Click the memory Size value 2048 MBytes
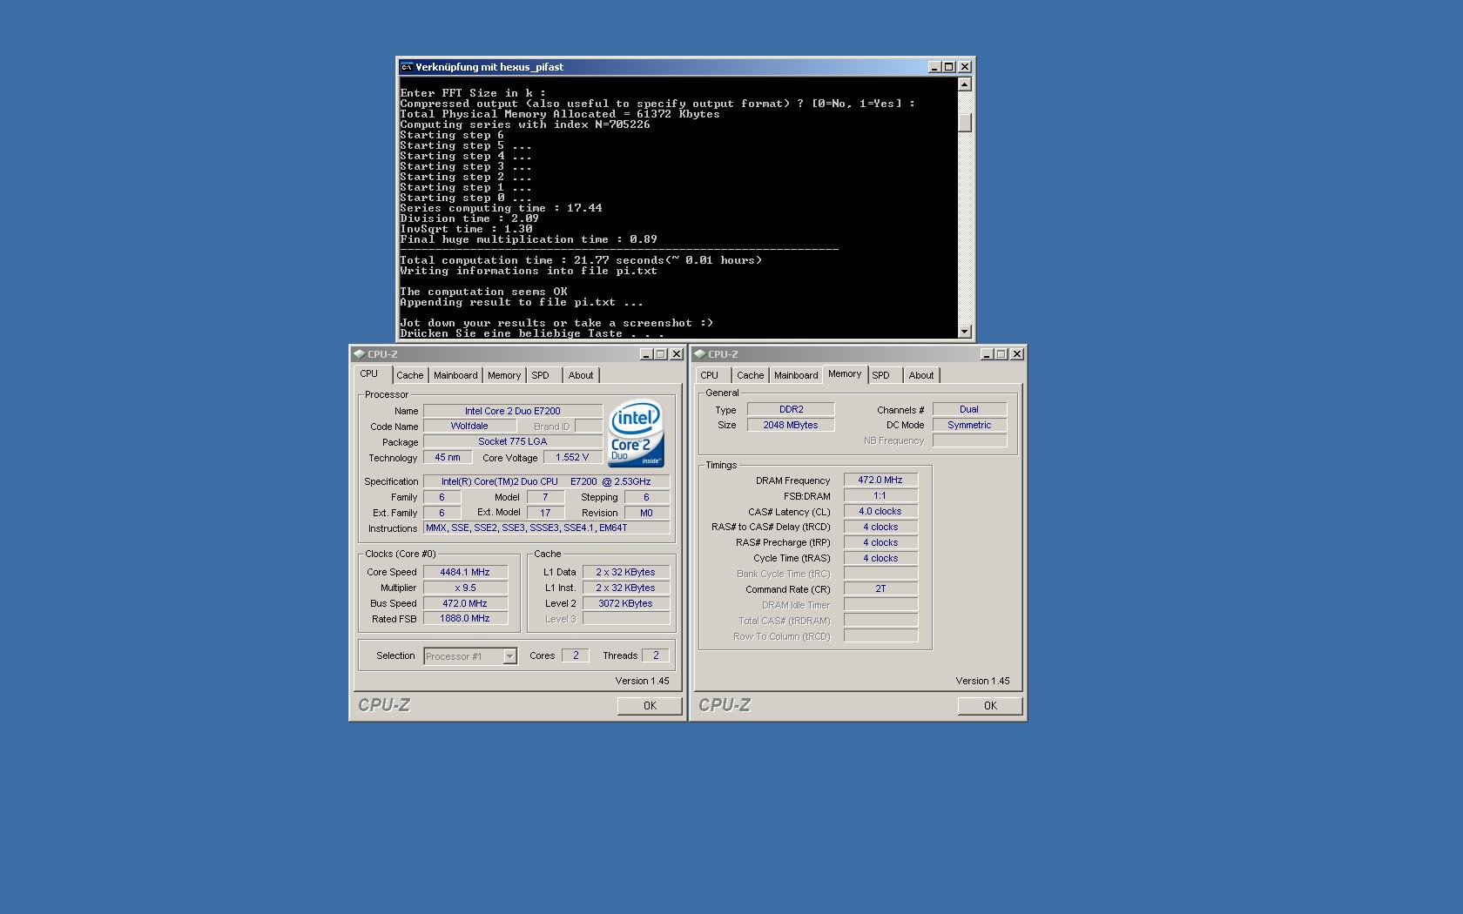This screenshot has width=1463, height=914. [791, 425]
